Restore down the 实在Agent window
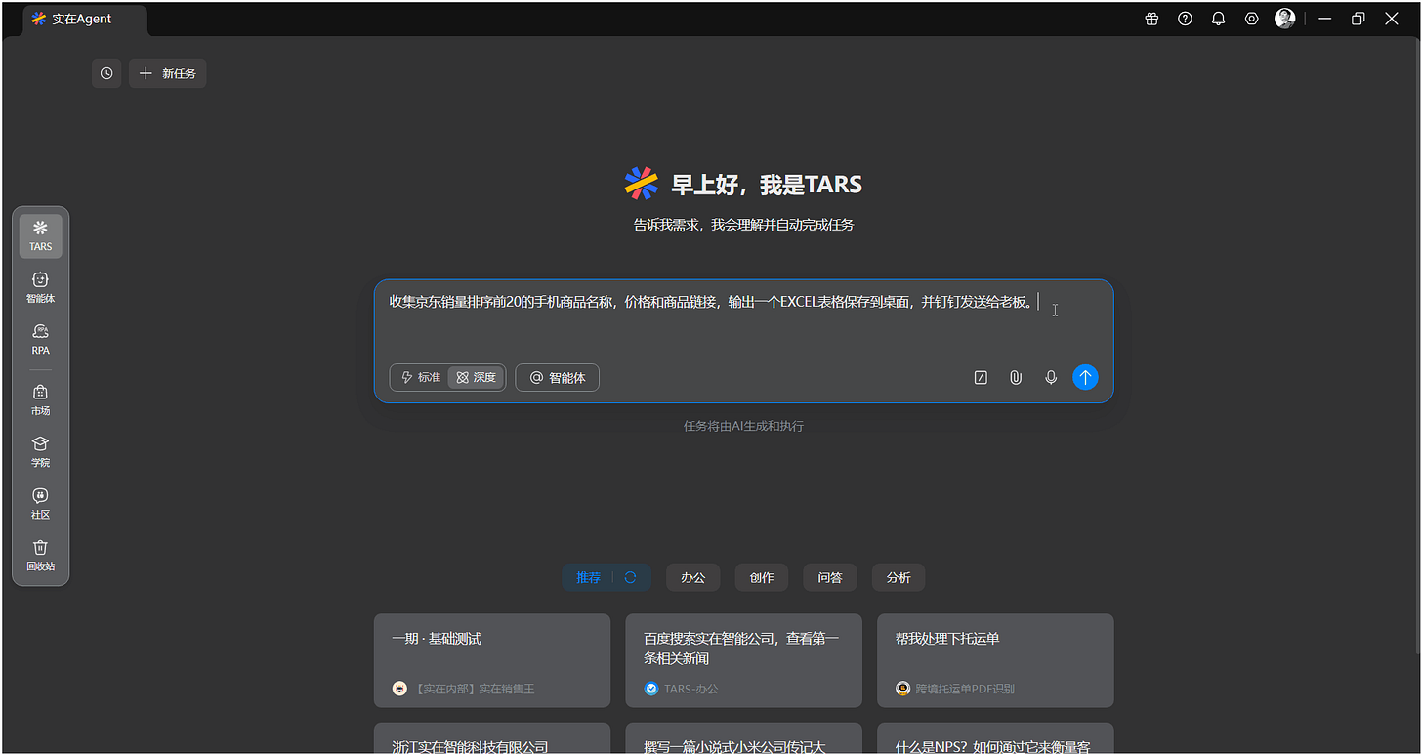 (x=1359, y=19)
